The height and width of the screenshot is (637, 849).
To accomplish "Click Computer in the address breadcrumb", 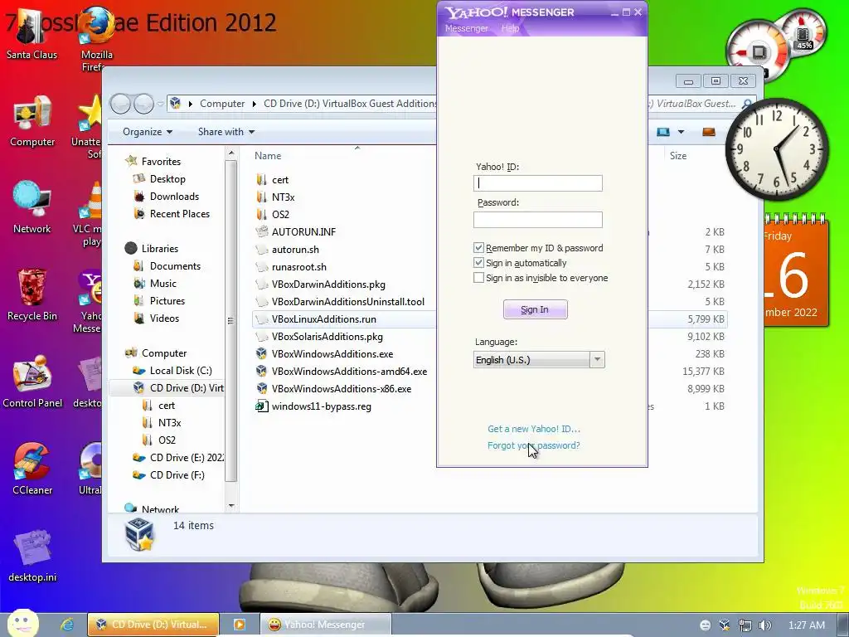I will [222, 104].
